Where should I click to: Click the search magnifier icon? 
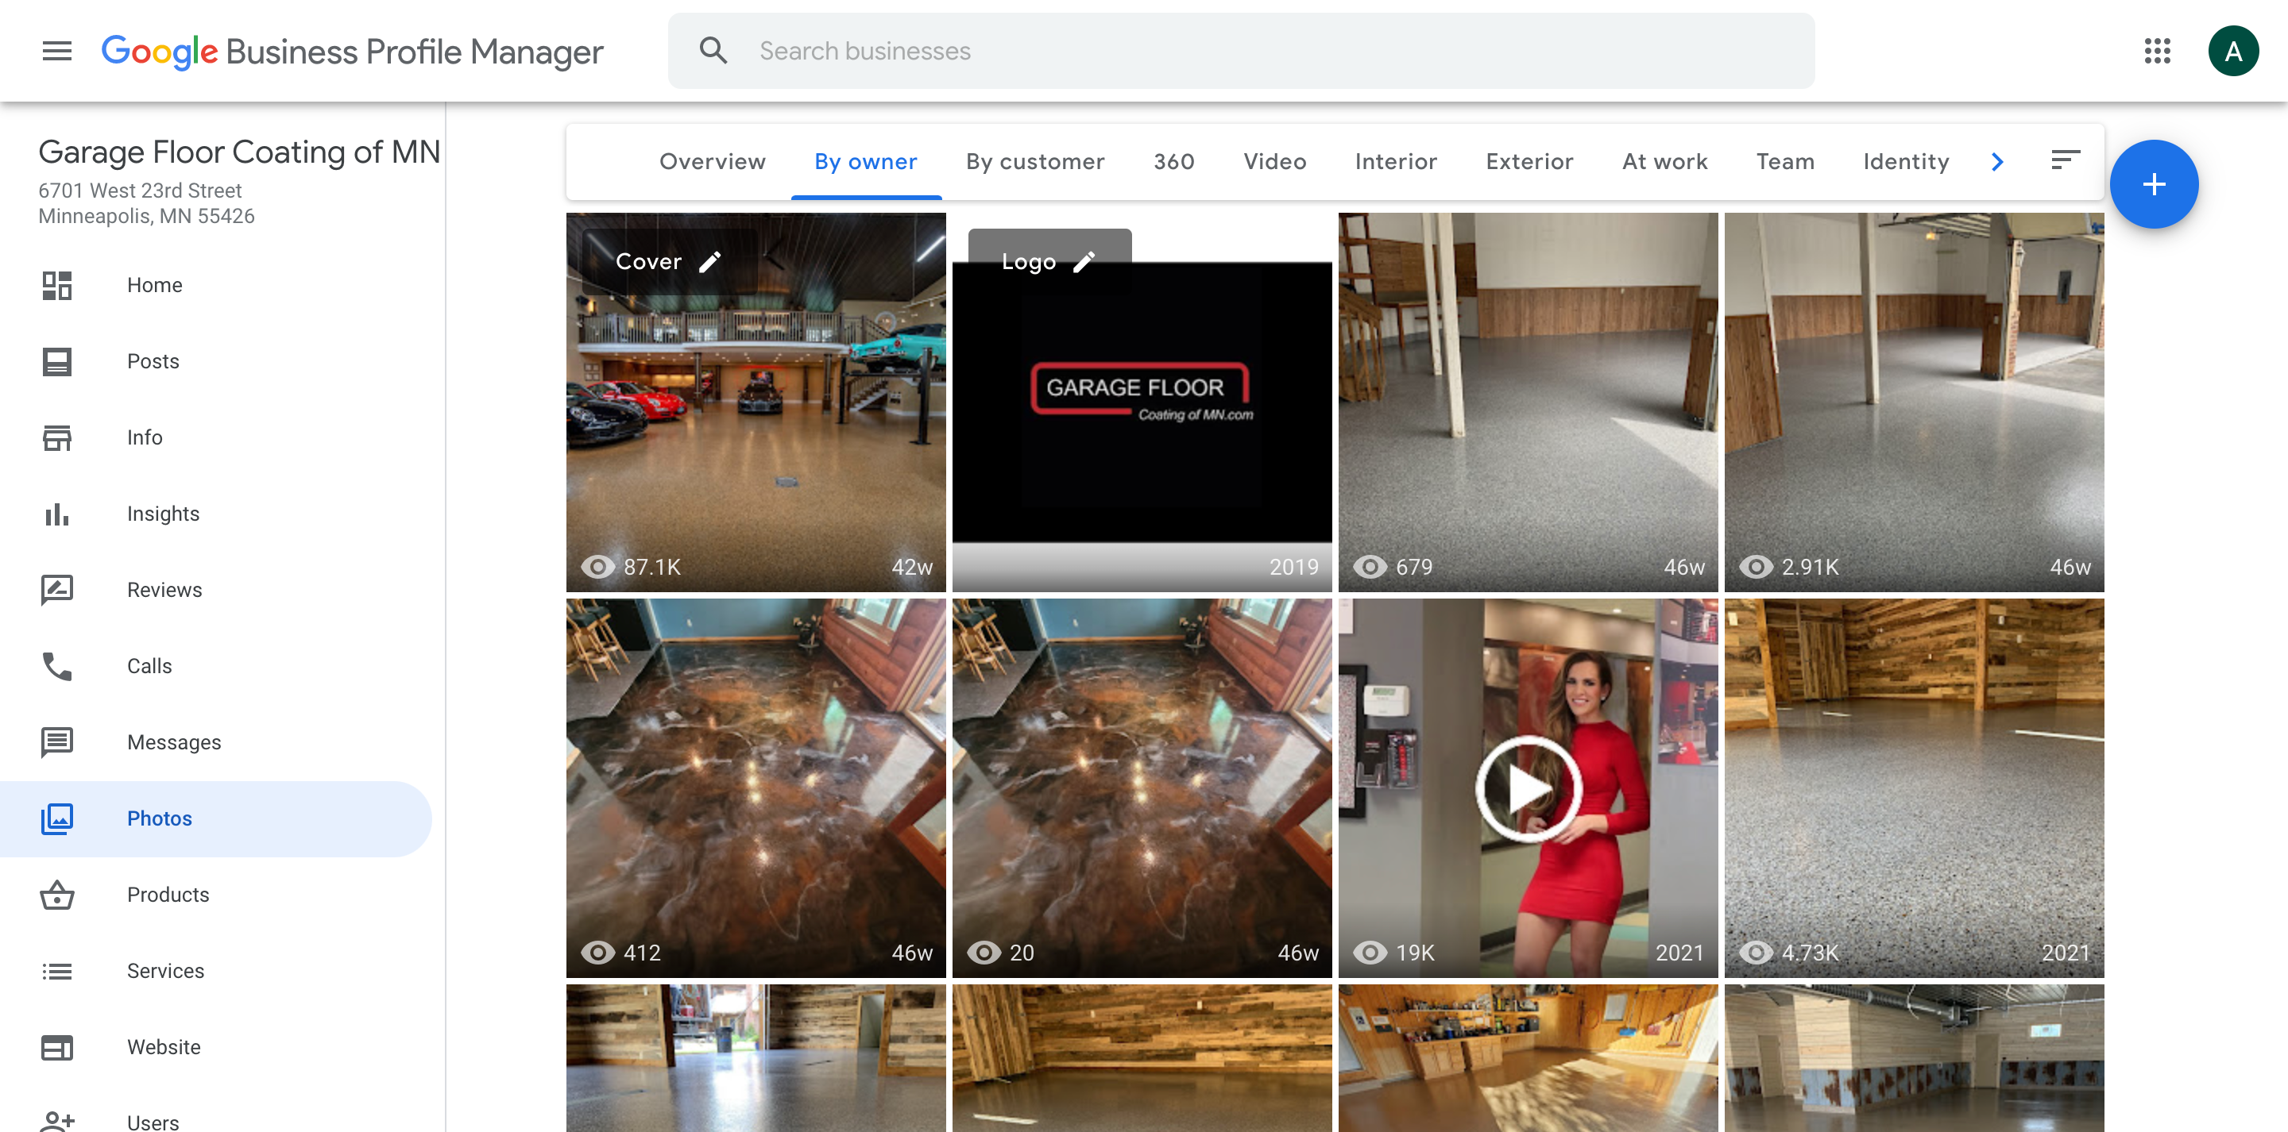(713, 51)
